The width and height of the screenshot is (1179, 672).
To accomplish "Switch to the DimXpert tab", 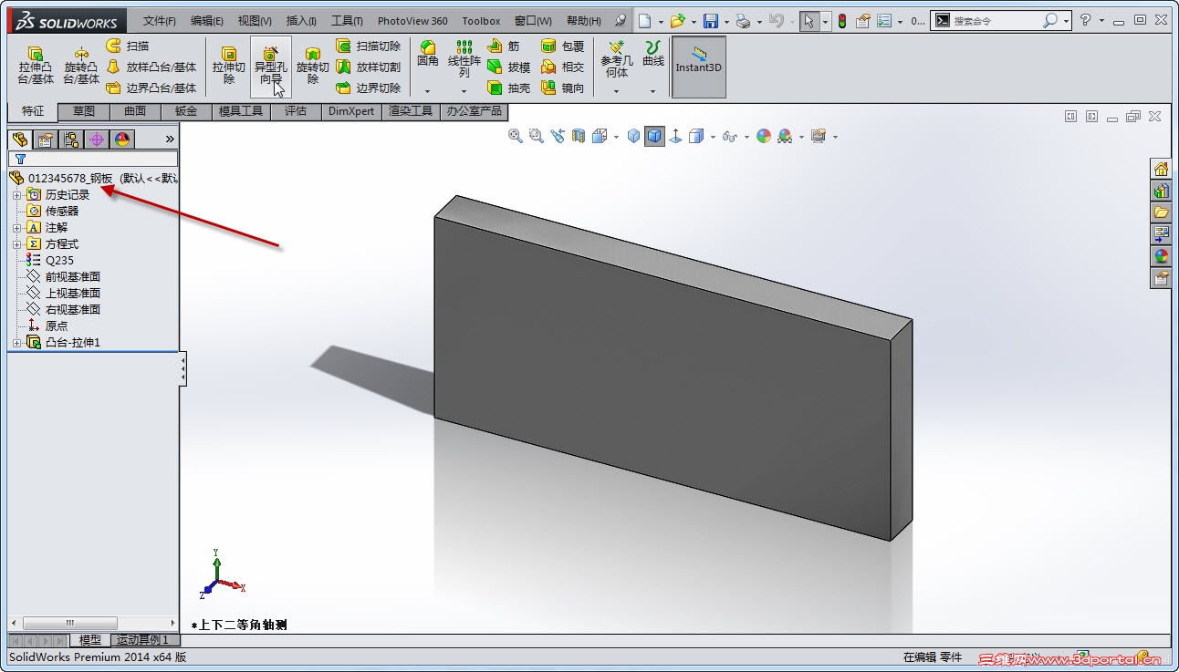I will [351, 111].
